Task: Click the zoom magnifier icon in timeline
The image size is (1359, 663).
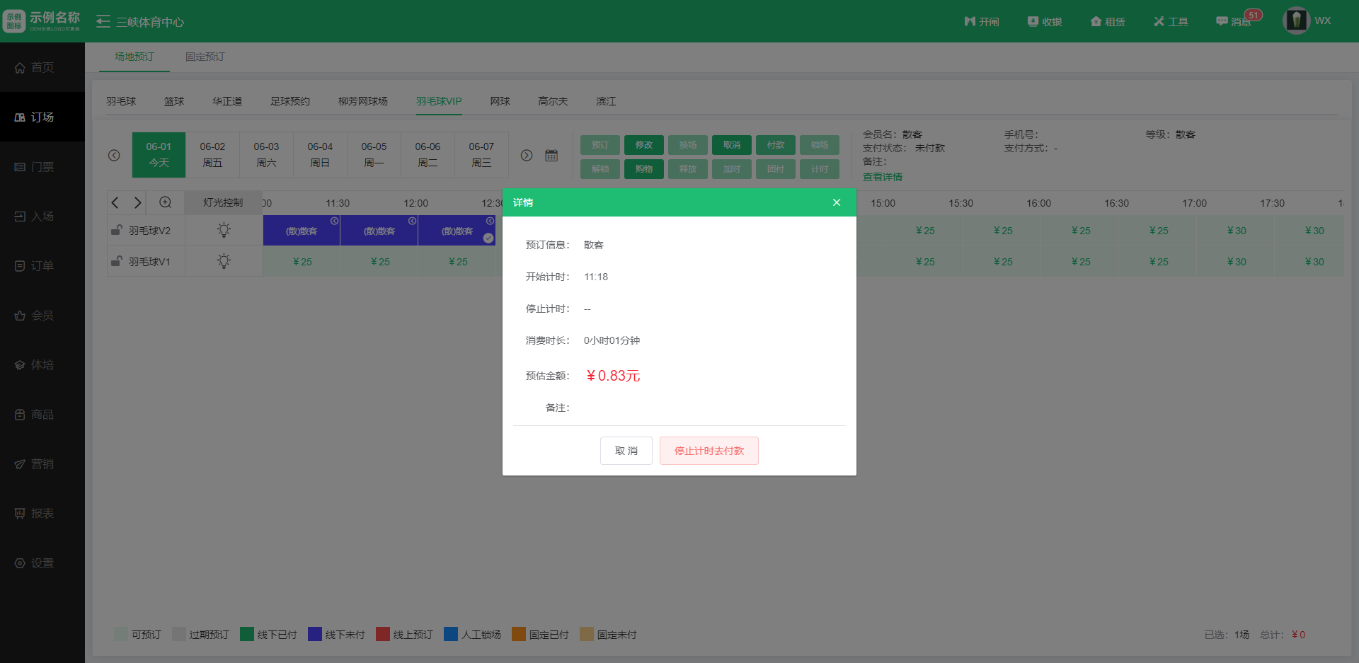Action: (x=165, y=202)
